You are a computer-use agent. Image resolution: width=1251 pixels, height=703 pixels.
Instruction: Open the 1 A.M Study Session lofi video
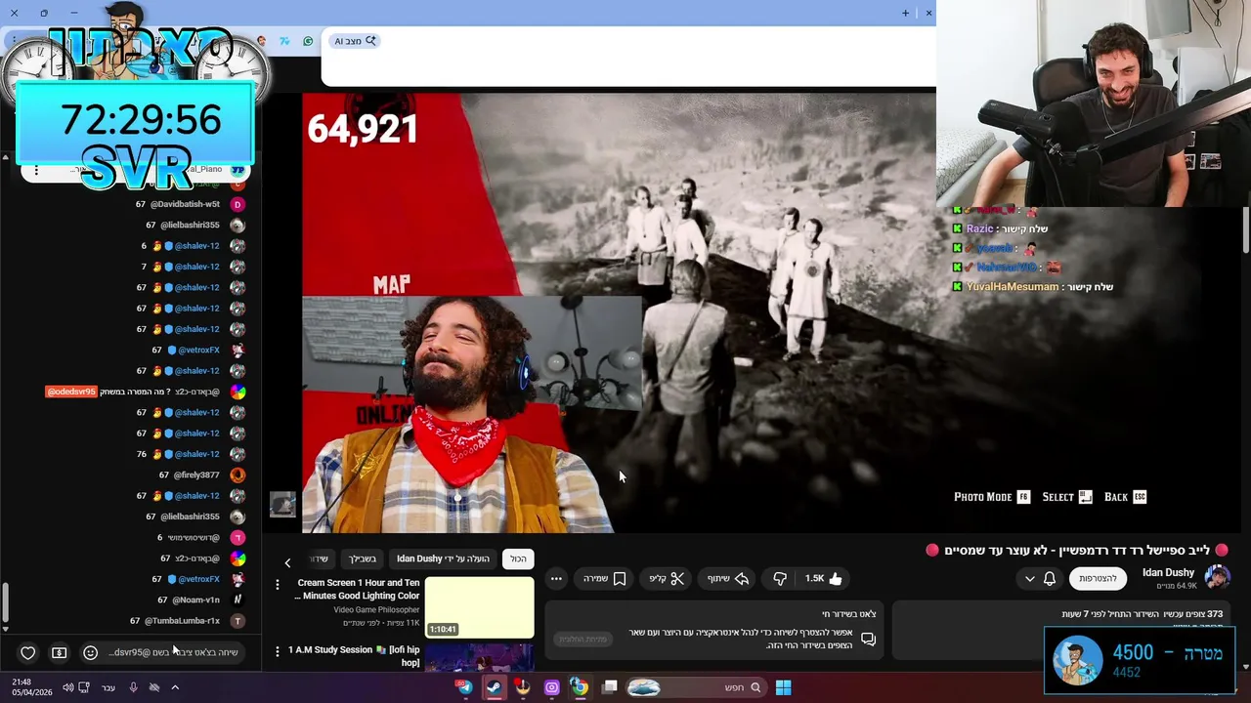pyautogui.click(x=480, y=657)
